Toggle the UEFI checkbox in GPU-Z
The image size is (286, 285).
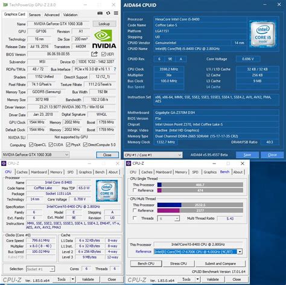(104, 54)
